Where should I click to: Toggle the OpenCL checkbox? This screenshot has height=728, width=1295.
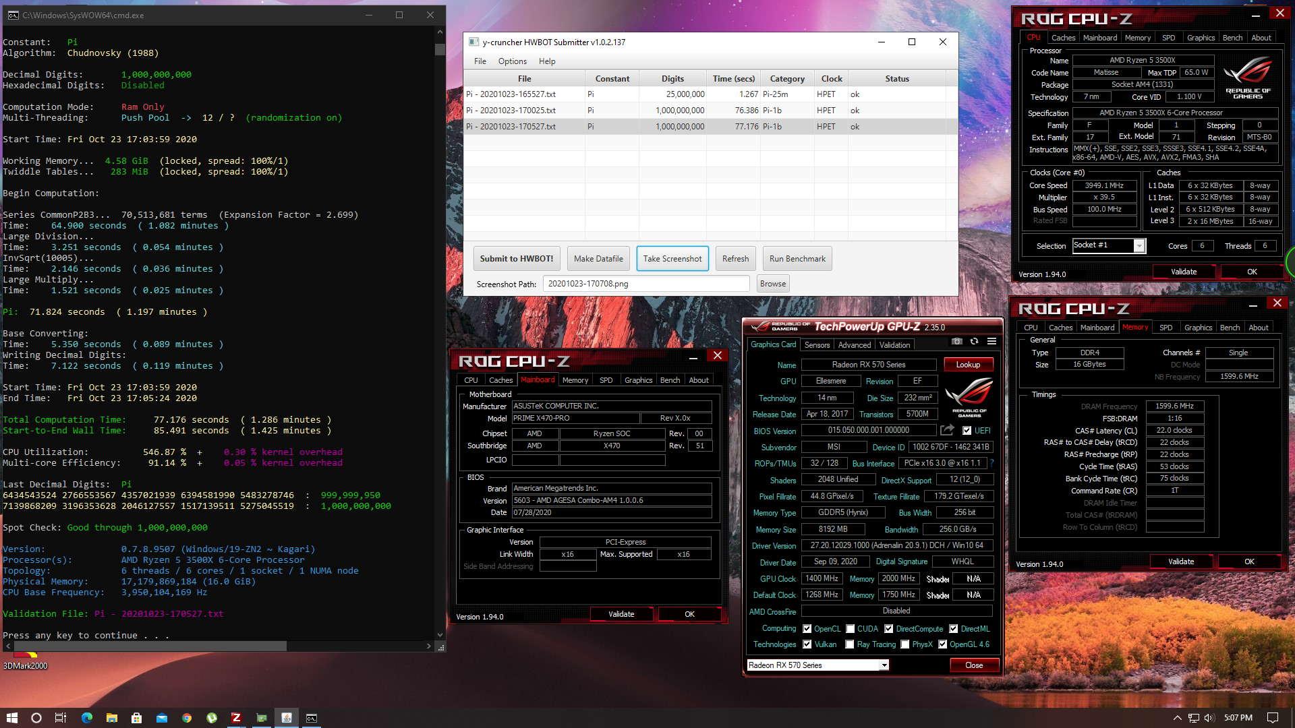(807, 629)
